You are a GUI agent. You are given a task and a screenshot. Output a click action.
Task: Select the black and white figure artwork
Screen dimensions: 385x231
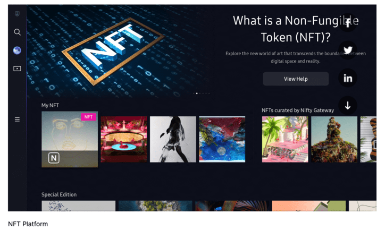click(x=173, y=139)
